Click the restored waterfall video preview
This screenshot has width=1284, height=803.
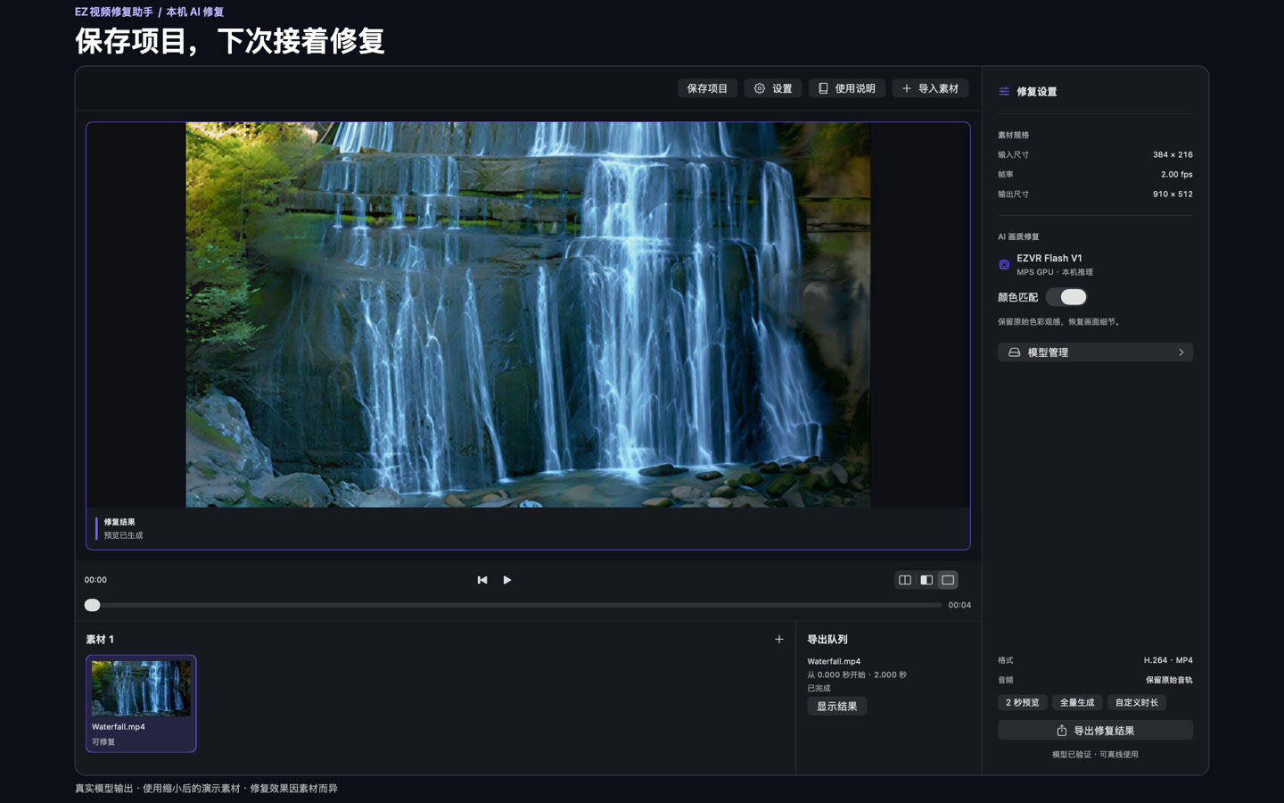click(x=528, y=315)
